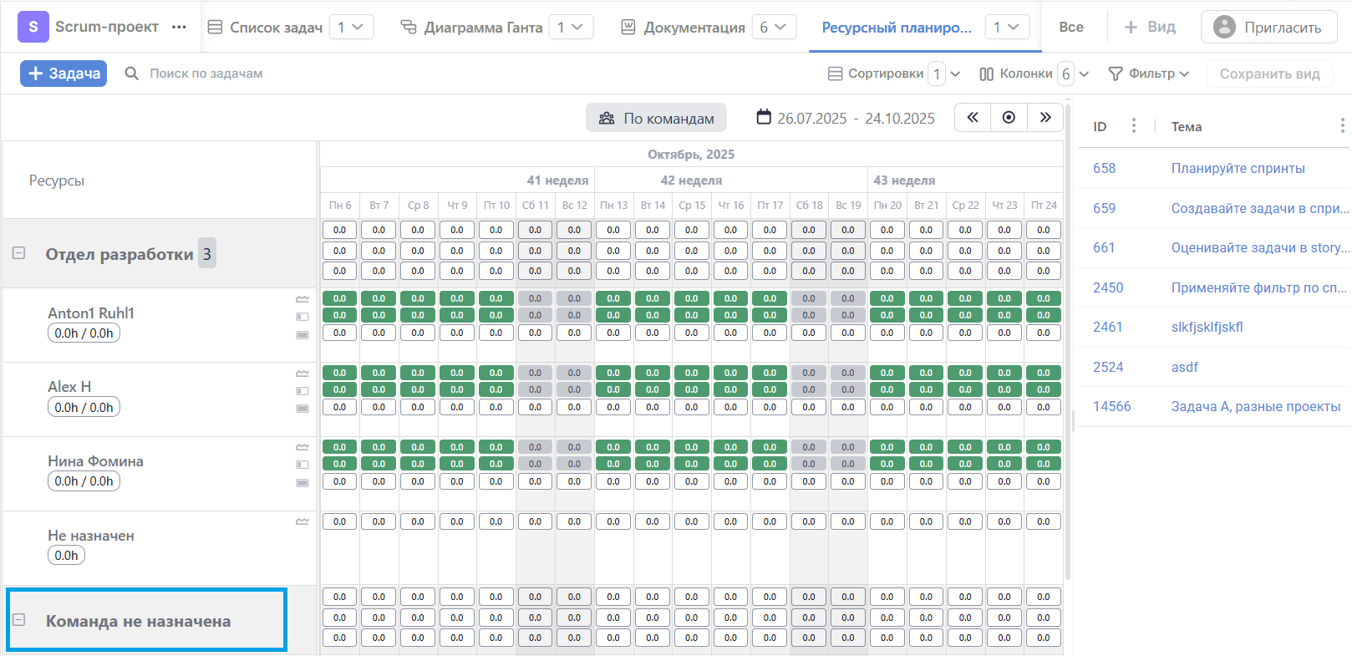
Task: Open the date range calendar picker
Action: 764,117
